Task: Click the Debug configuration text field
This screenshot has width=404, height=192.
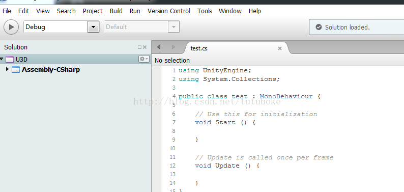Action: tap(55, 27)
